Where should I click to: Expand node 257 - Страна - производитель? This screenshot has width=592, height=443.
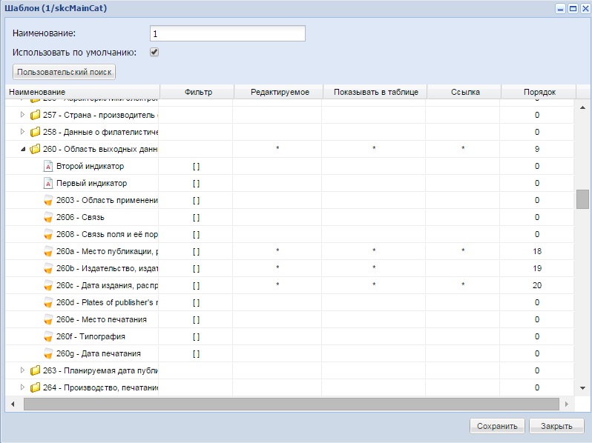tap(22, 115)
